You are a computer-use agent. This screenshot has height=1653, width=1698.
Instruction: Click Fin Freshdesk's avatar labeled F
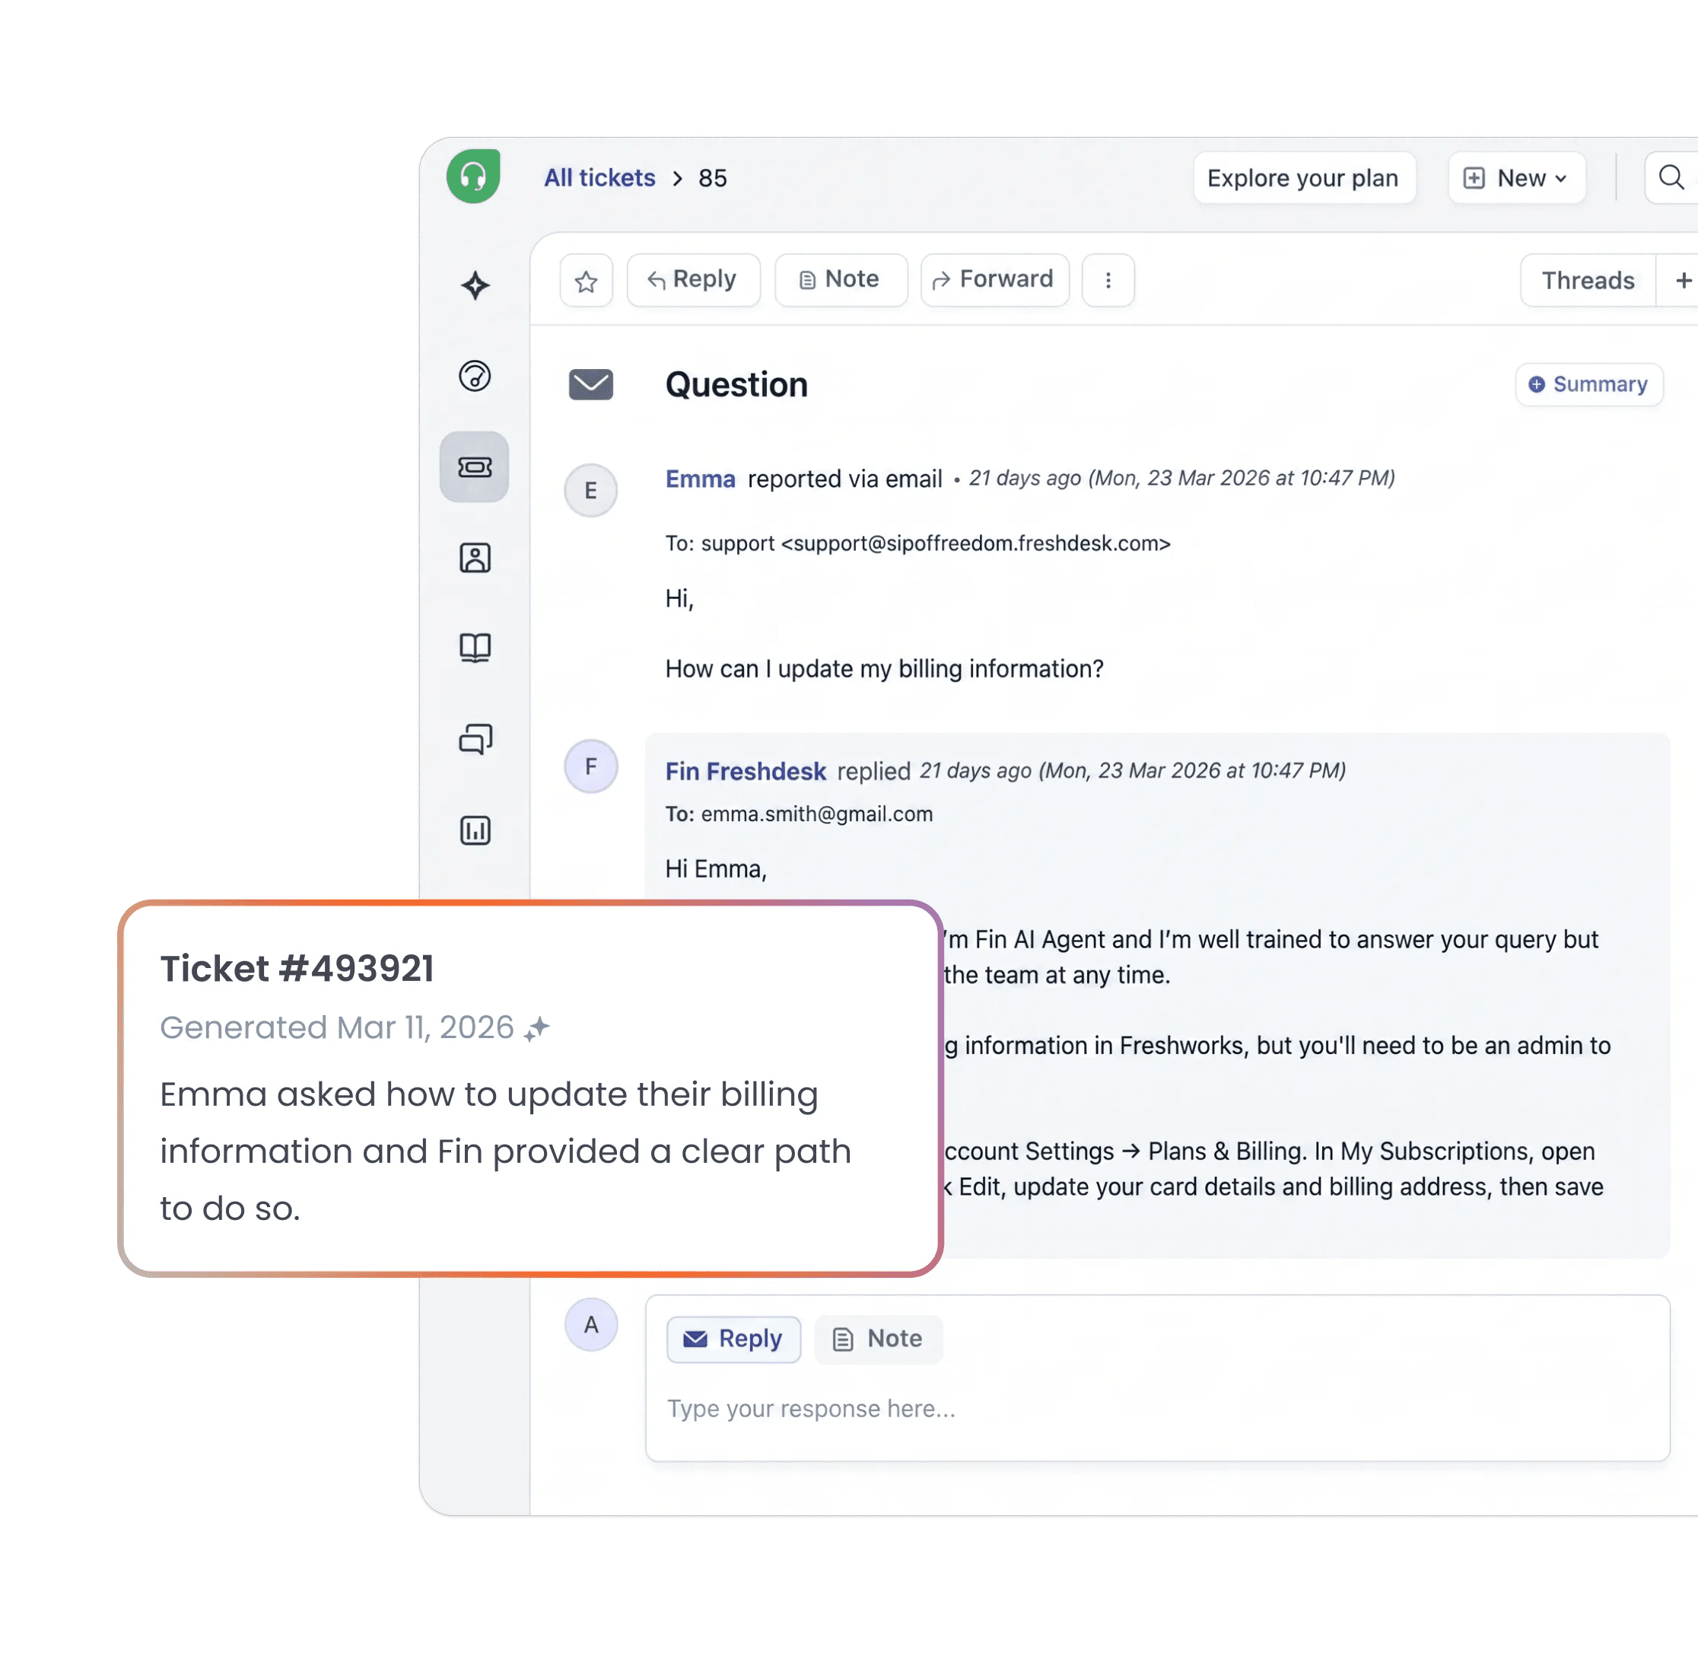click(591, 766)
